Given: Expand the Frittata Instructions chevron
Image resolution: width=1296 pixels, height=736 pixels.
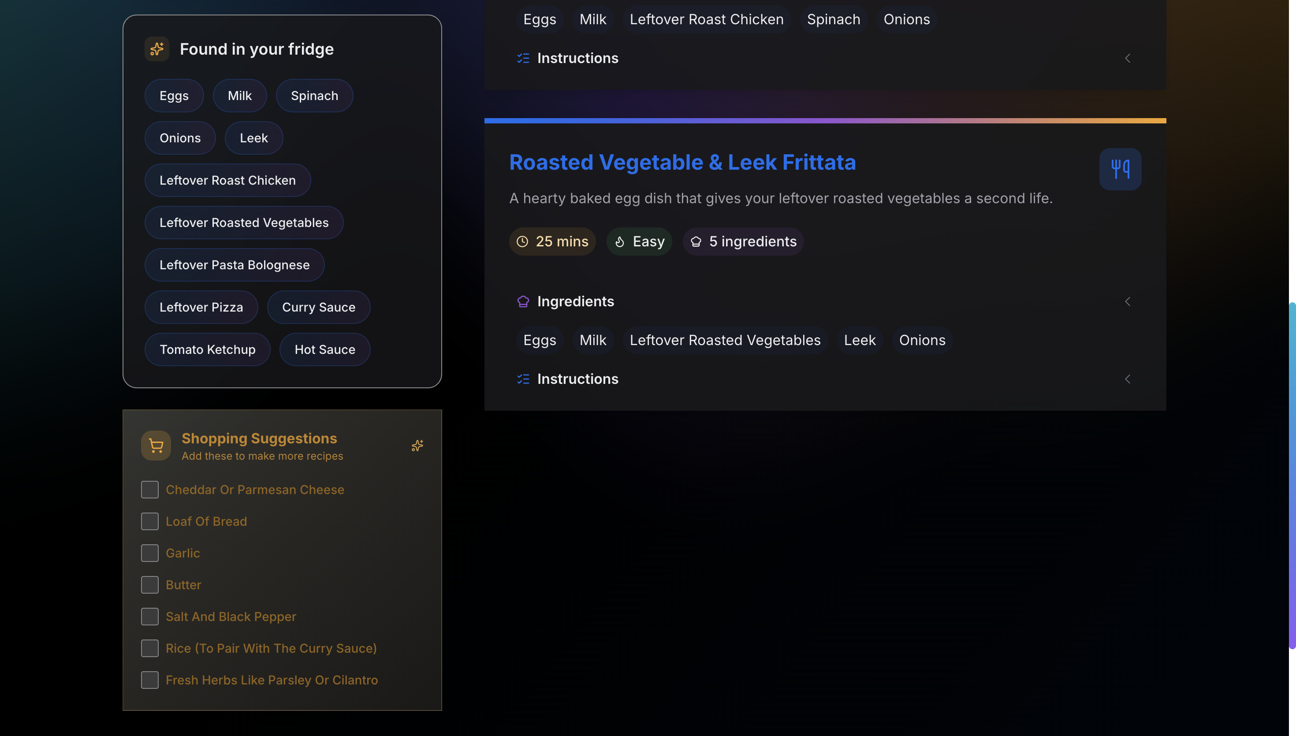Looking at the screenshot, I should pos(1127,379).
